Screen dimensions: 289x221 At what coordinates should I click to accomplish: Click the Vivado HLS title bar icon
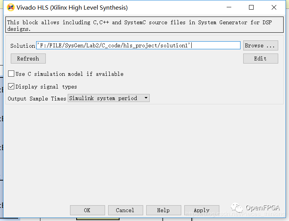click(11, 8)
